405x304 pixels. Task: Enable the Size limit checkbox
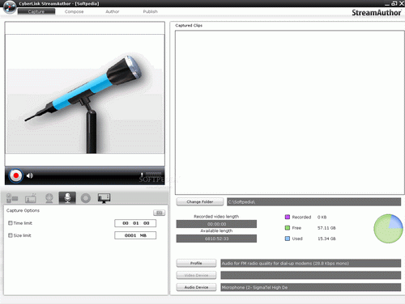(11, 235)
